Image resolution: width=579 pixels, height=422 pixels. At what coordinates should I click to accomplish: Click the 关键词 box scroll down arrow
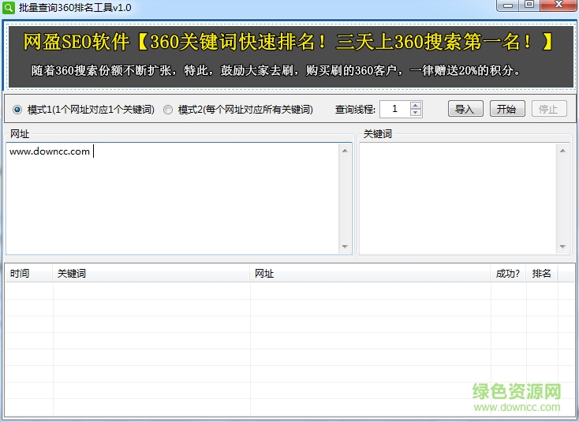pos(562,247)
